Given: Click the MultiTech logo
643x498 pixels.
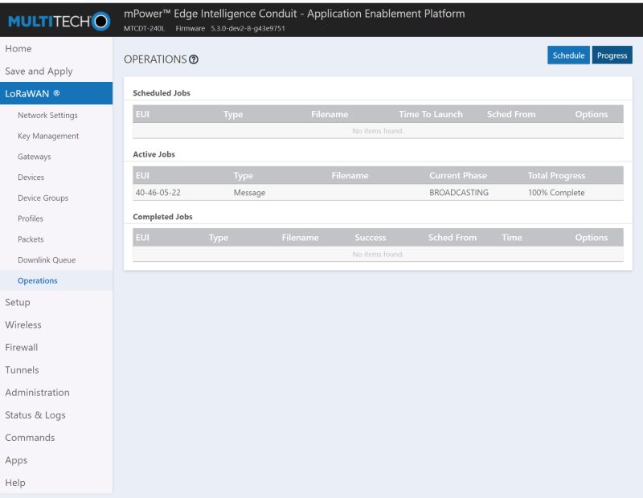Looking at the screenshot, I should click(59, 22).
